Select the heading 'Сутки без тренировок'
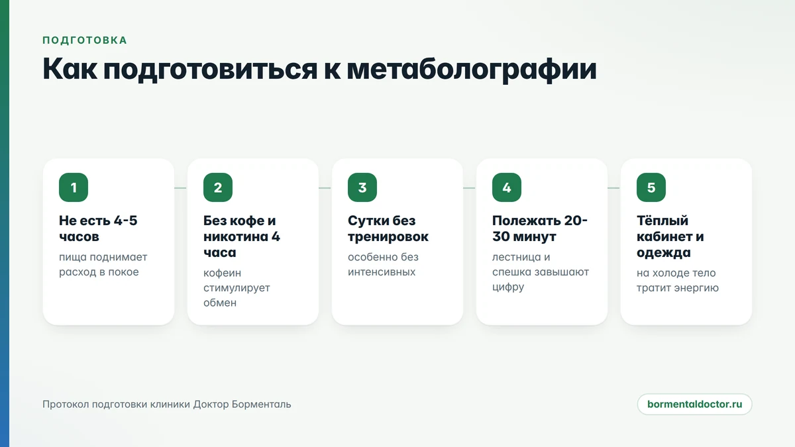 388,228
